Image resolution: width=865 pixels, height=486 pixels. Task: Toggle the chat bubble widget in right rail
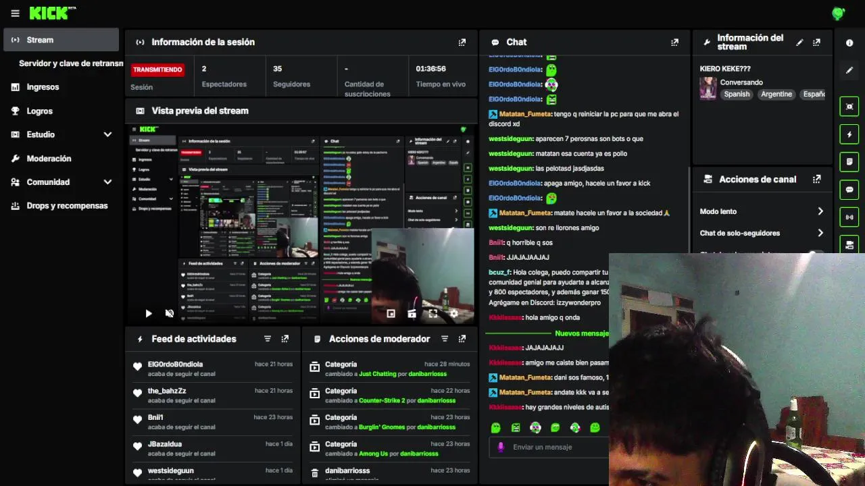pyautogui.click(x=849, y=190)
